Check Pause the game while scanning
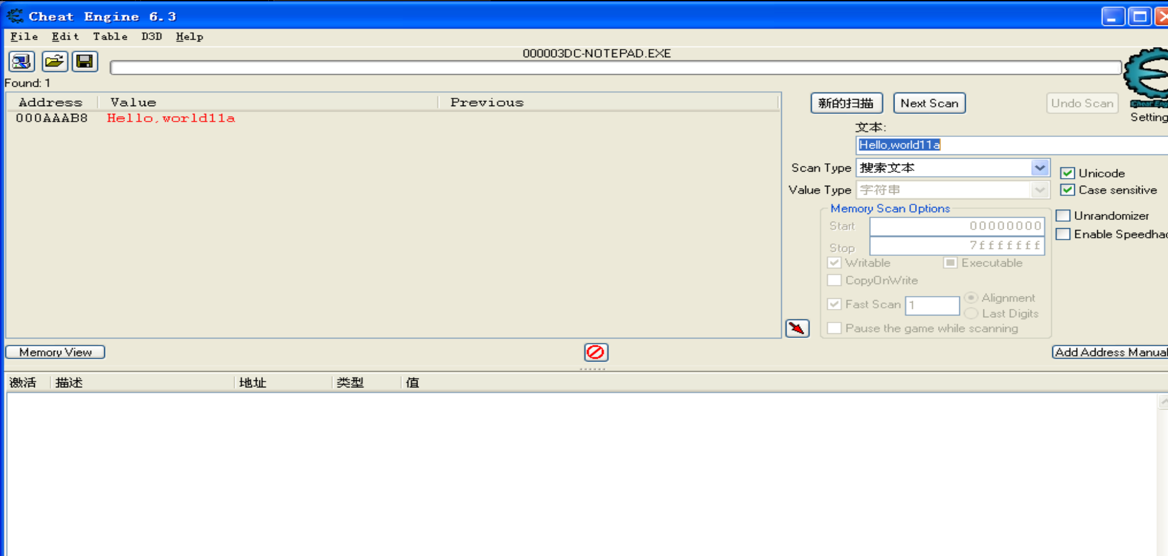 [834, 328]
